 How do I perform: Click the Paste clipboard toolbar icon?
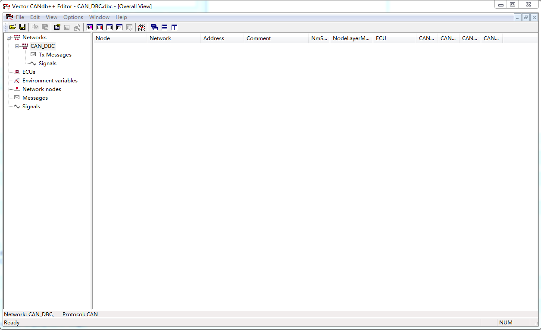[45, 27]
